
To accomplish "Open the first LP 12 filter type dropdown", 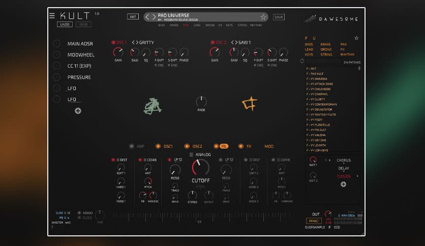I will point(178,160).
